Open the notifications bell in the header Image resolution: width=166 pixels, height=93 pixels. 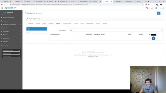pos(147,8)
